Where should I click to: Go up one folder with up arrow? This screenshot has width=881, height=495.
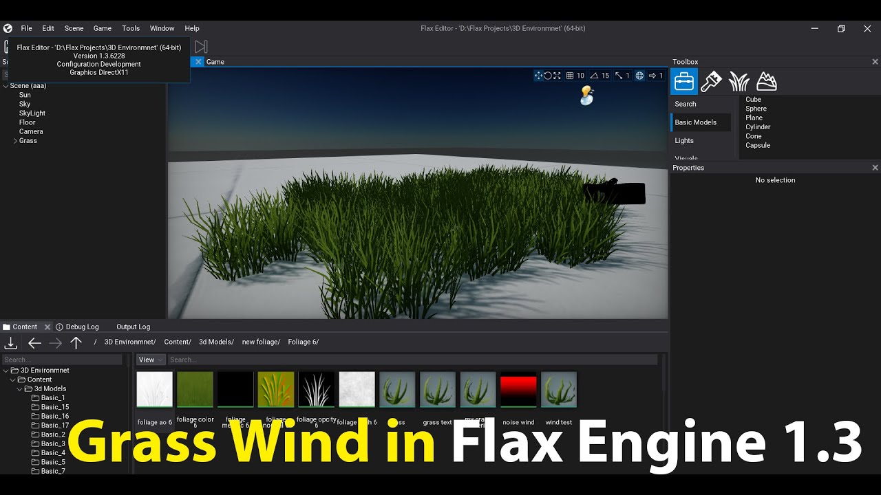click(76, 342)
